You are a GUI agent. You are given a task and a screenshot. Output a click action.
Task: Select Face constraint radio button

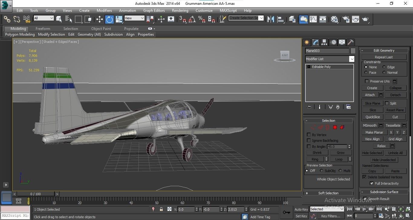[x=366, y=73]
